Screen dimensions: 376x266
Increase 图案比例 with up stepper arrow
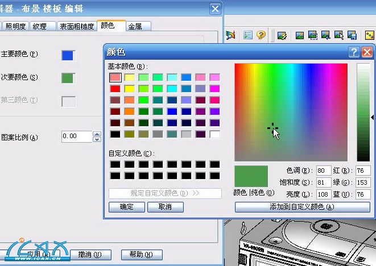97,134
